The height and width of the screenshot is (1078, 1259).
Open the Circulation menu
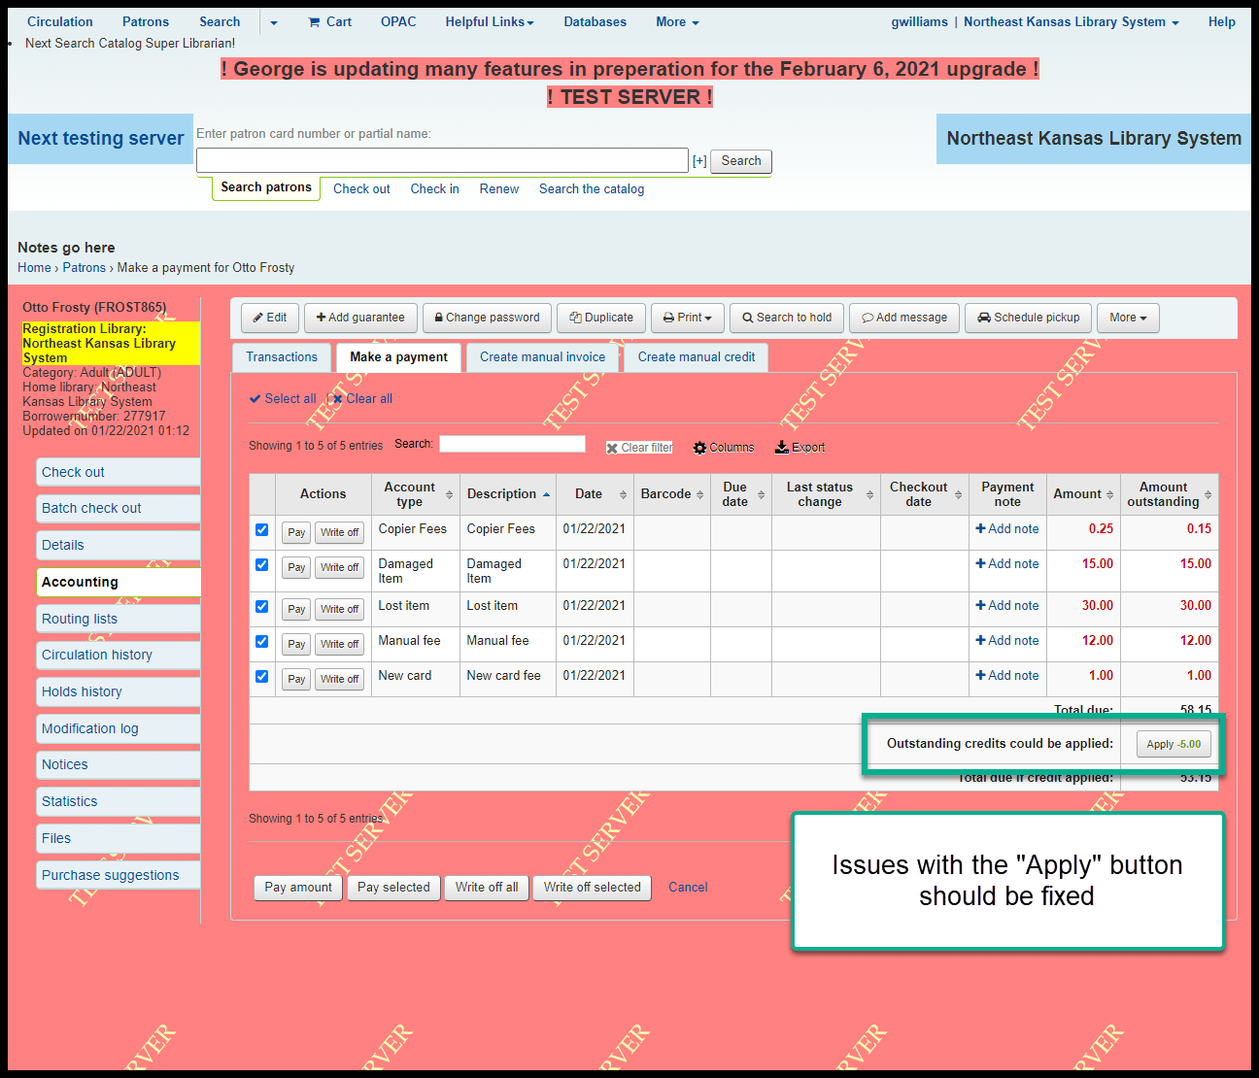point(60,21)
